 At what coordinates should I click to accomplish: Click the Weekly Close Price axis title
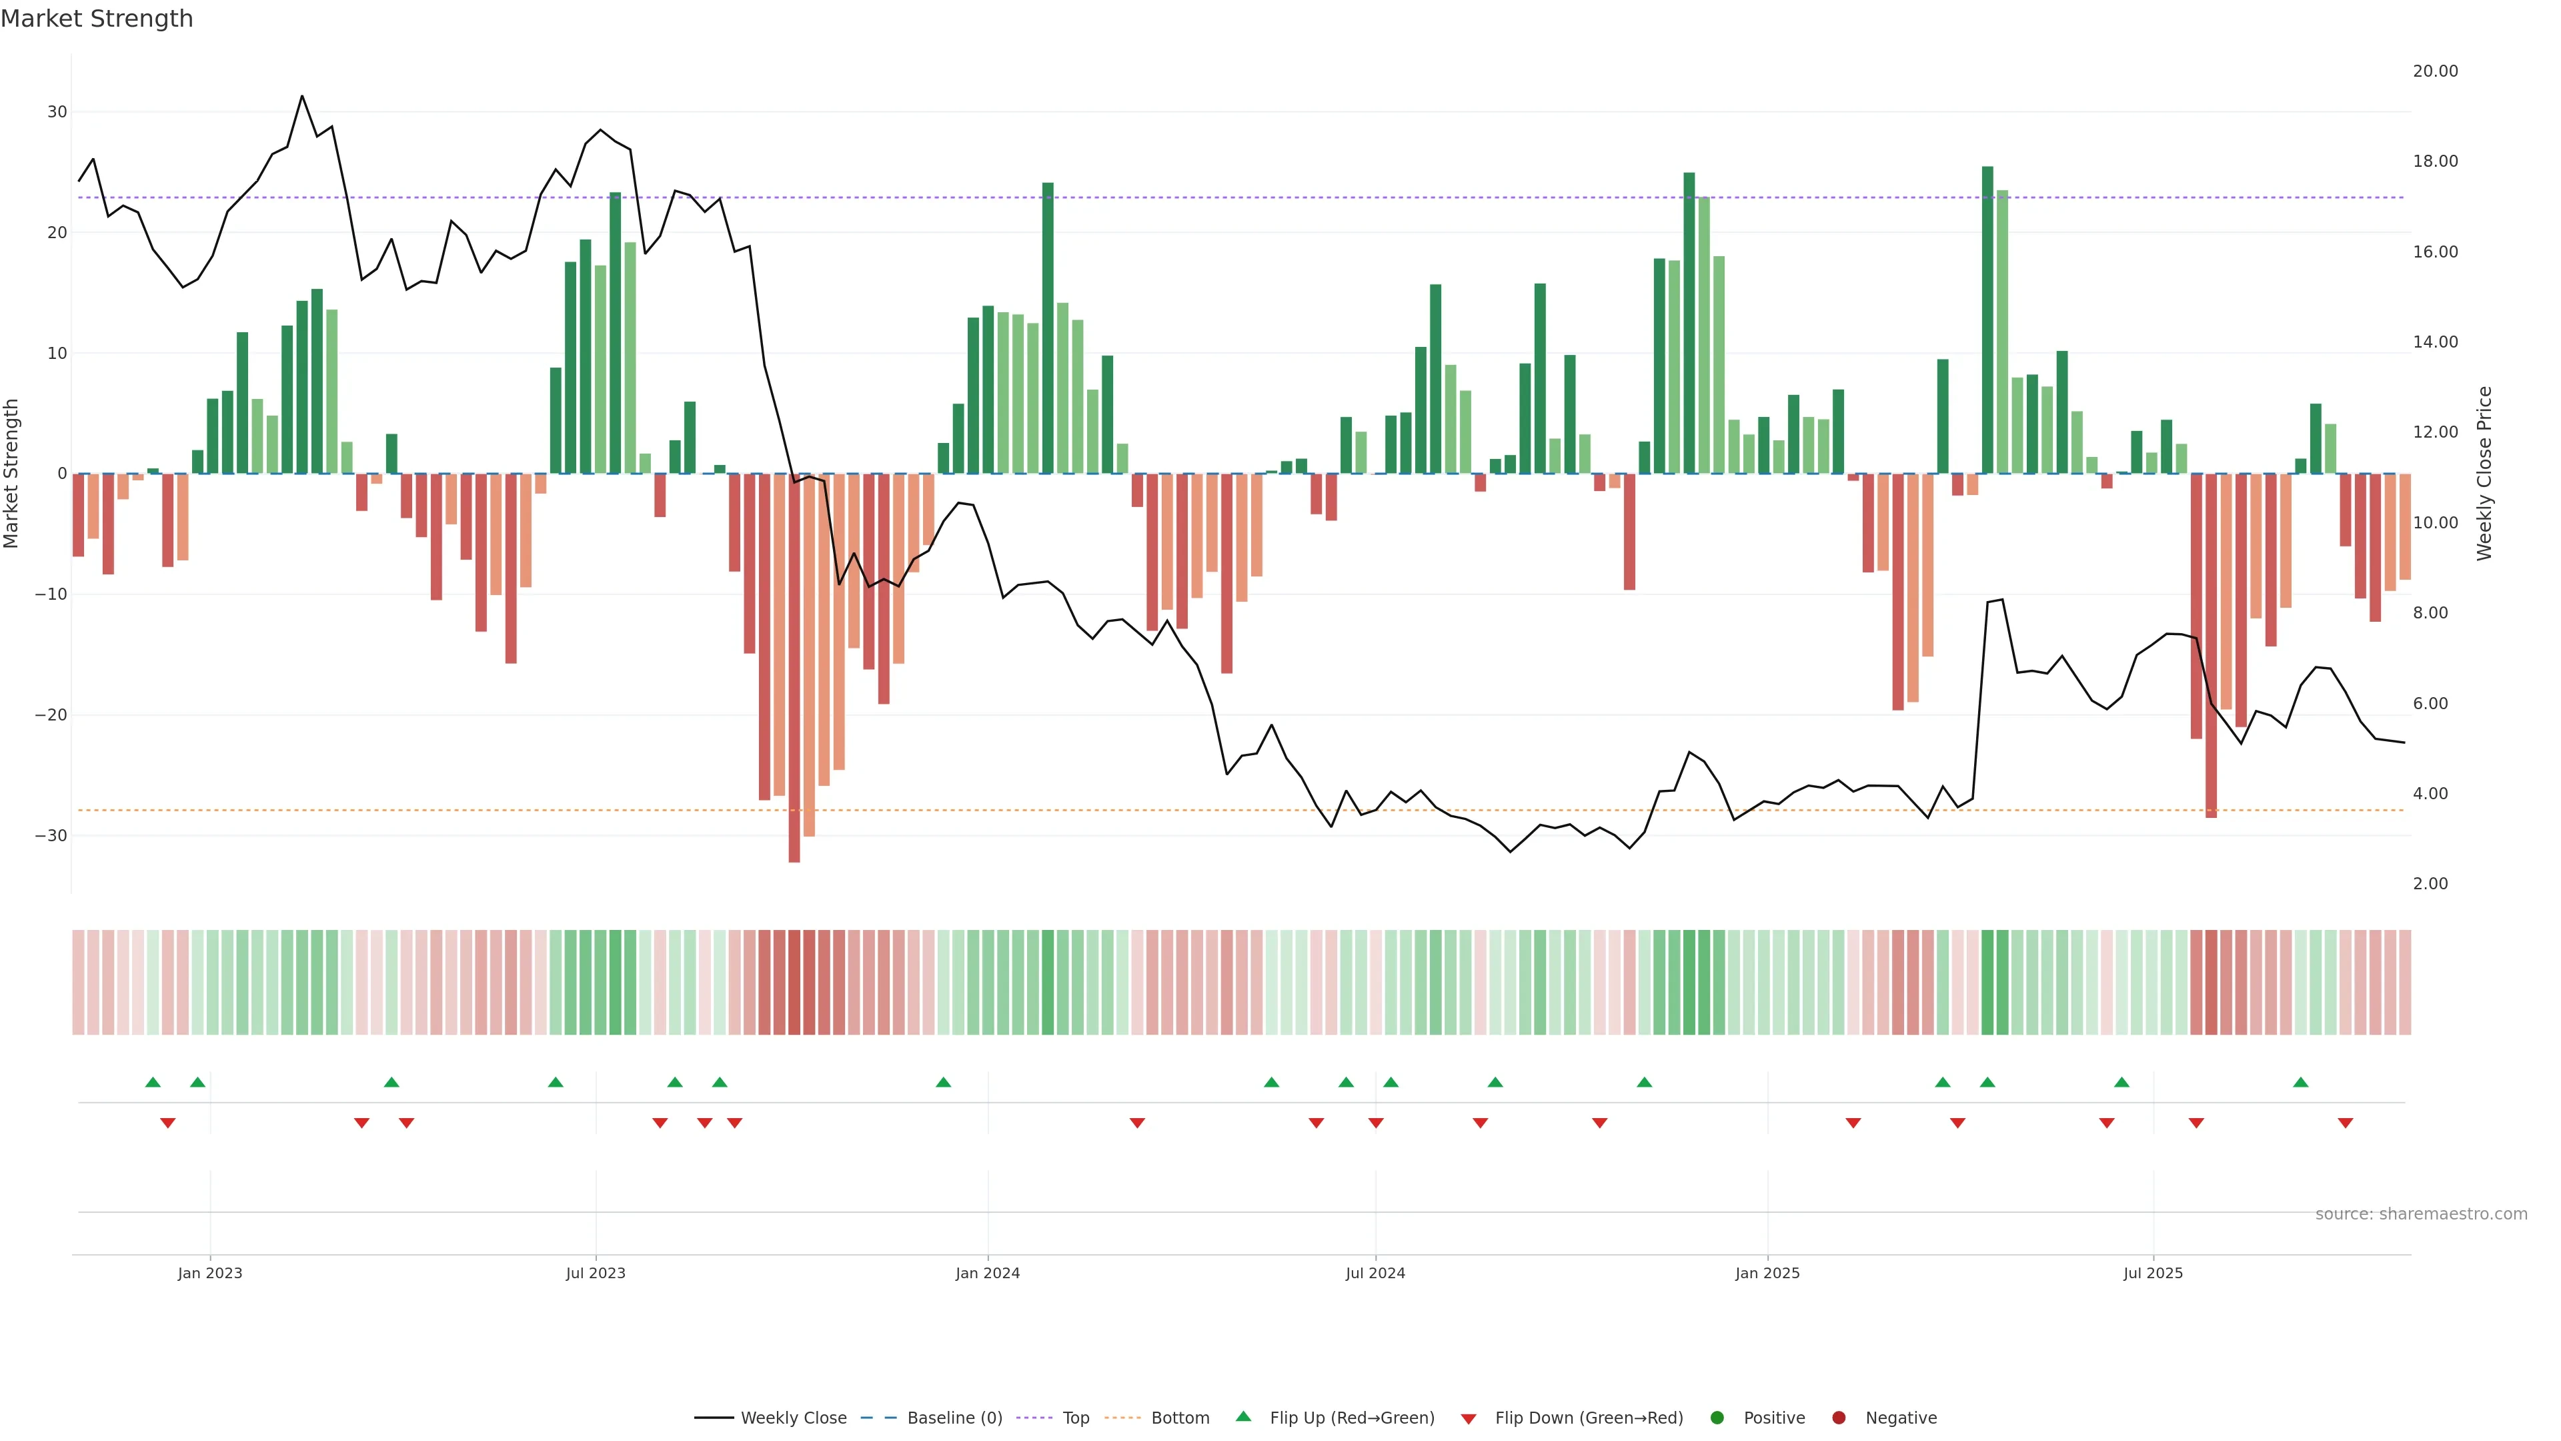tap(2484, 474)
